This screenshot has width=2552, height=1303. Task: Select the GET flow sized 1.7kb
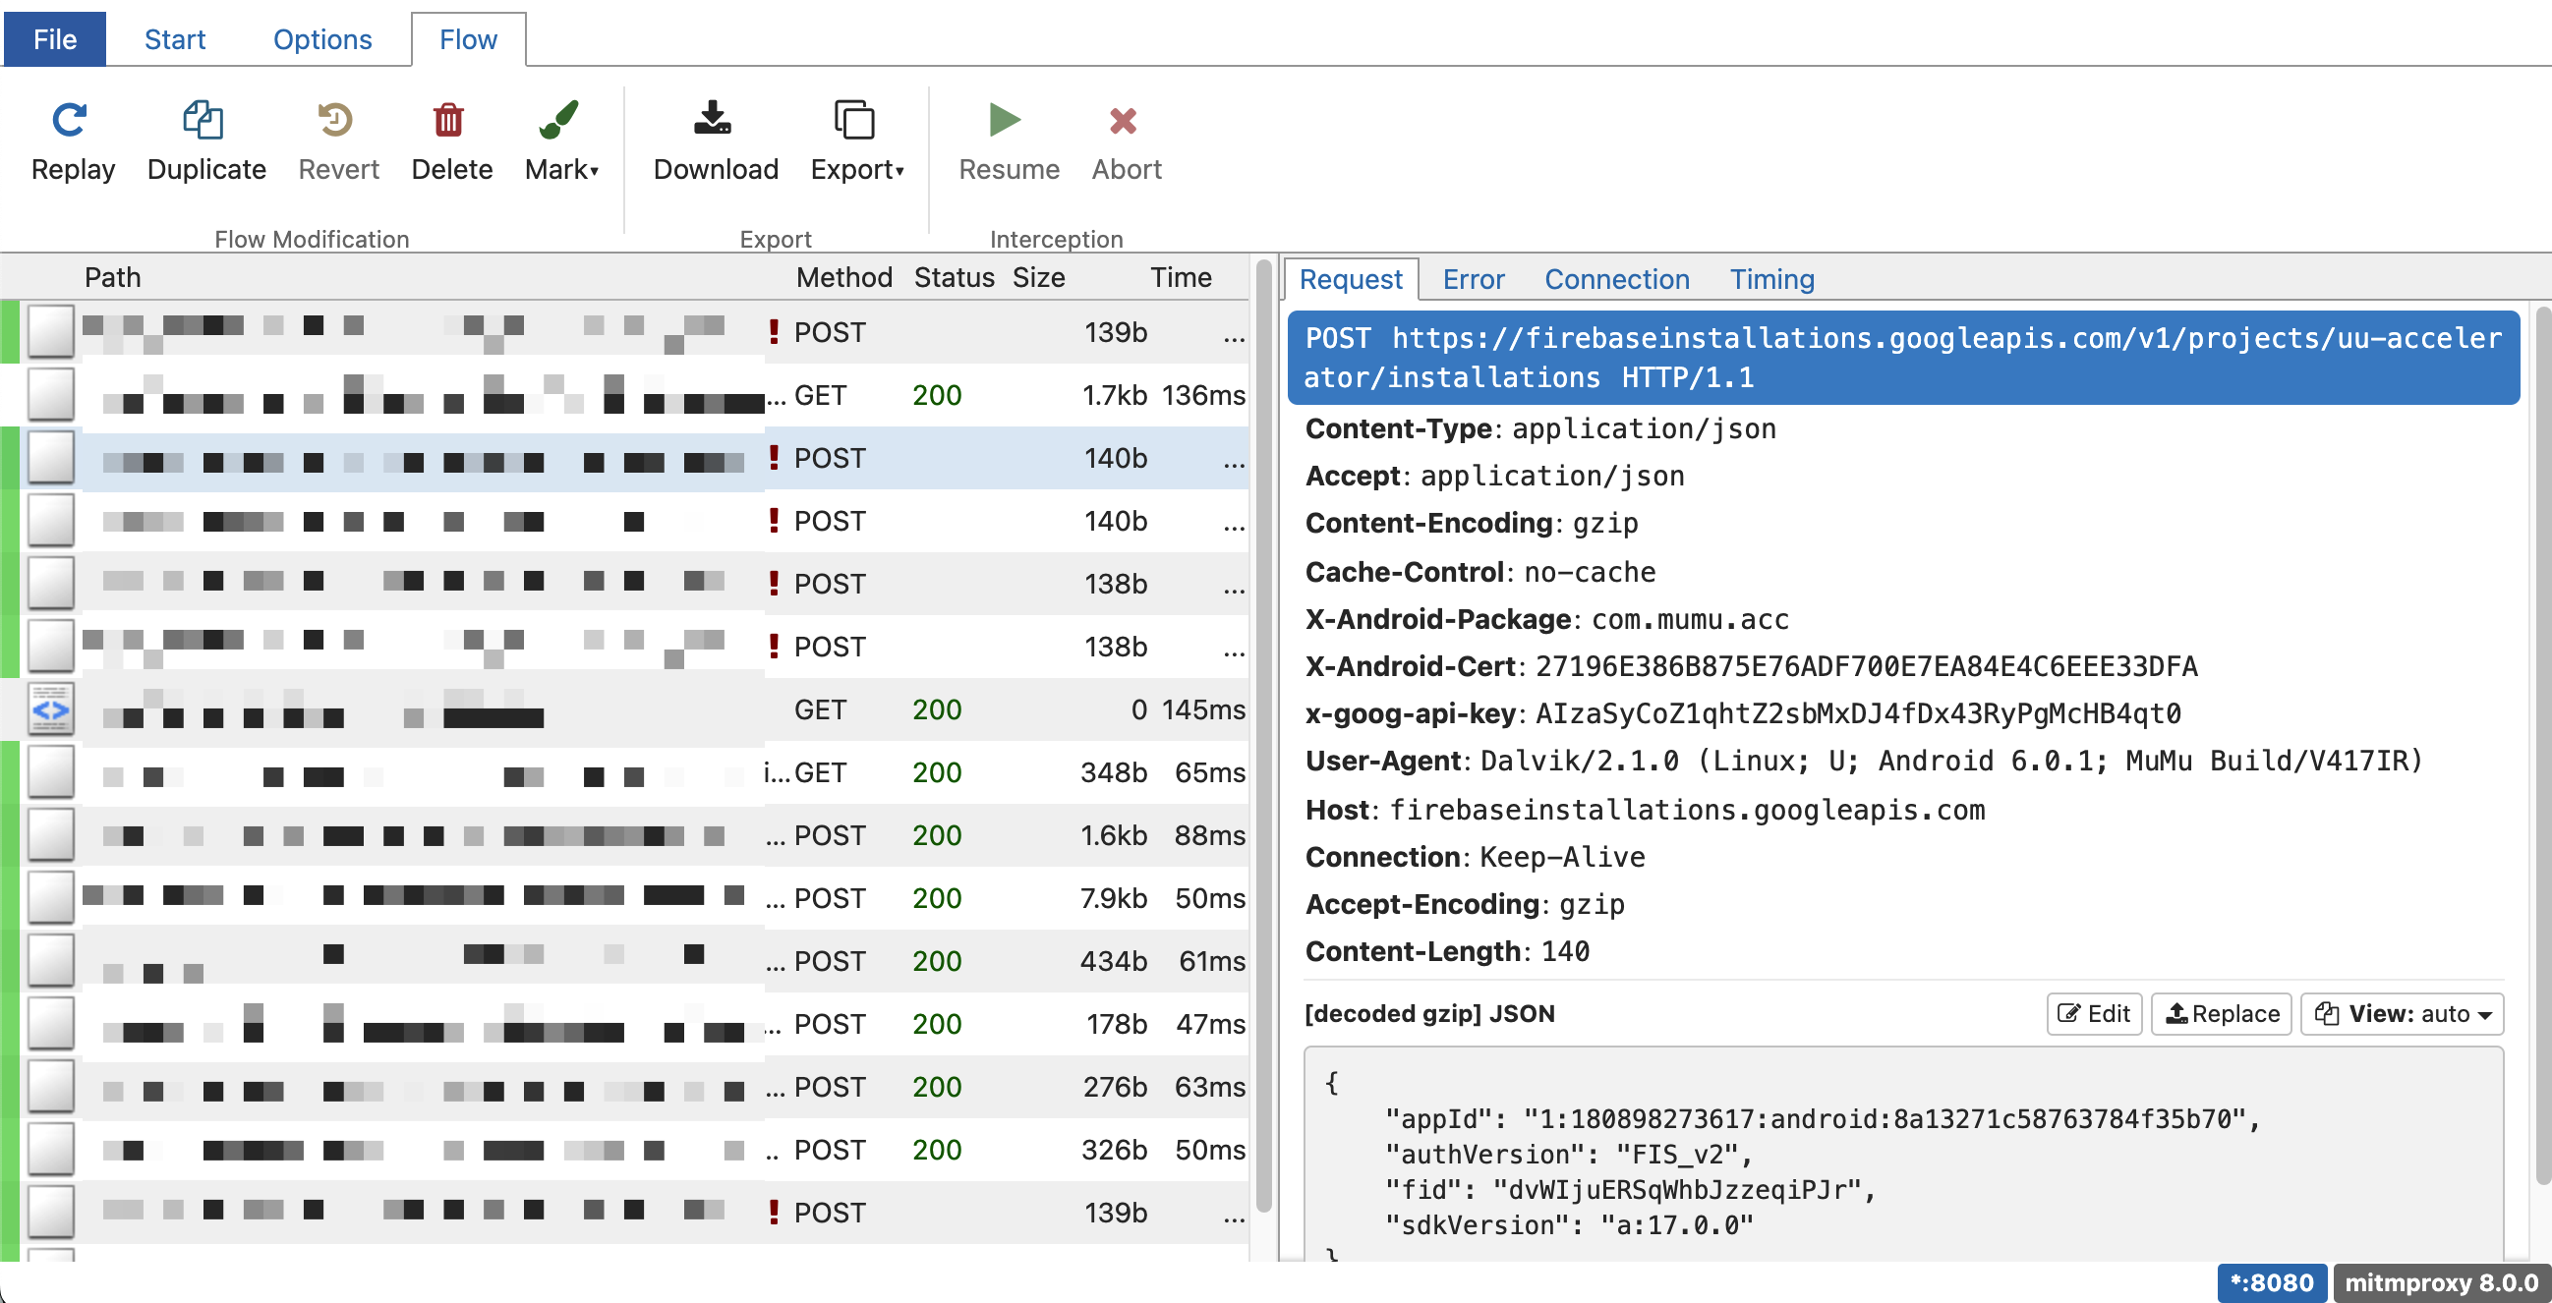624,395
